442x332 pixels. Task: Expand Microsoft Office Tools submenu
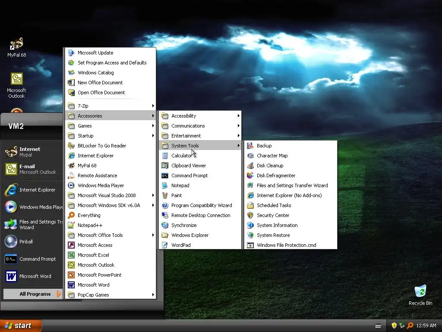pyautogui.click(x=110, y=235)
